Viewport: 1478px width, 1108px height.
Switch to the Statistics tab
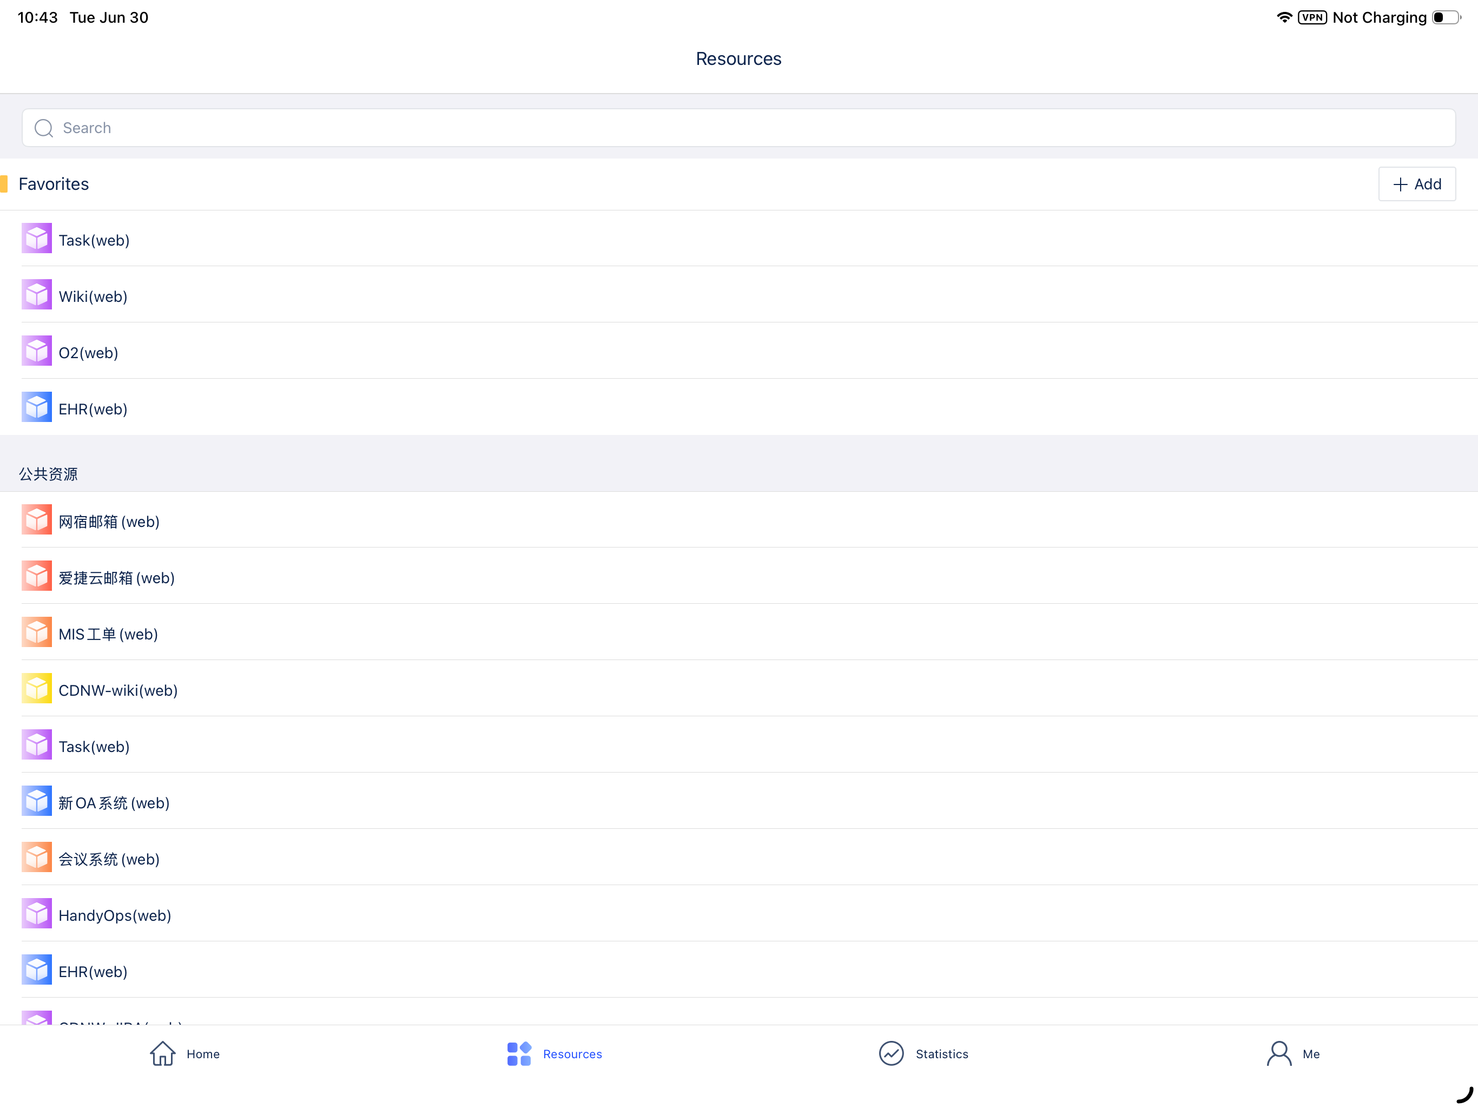point(923,1054)
